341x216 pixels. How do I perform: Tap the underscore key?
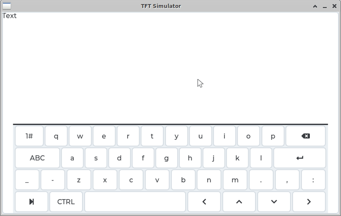(x=27, y=180)
